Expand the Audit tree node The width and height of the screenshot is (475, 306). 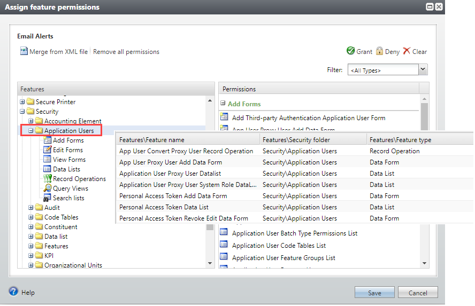pos(30,208)
